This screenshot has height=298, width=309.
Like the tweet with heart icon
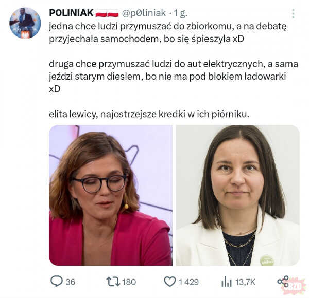[x=170, y=282]
